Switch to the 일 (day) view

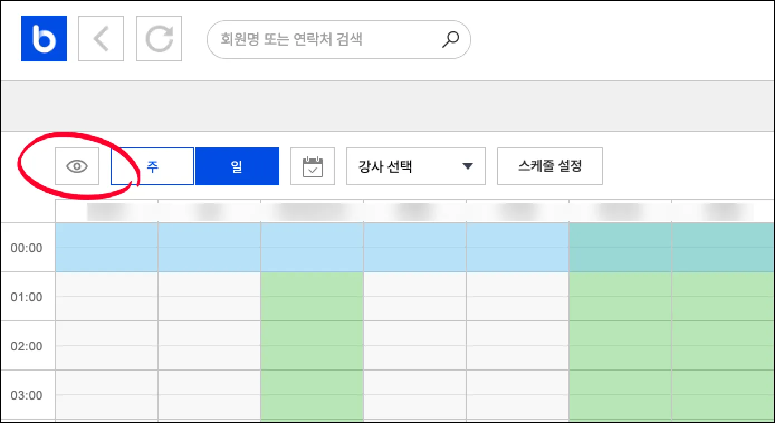coord(237,166)
